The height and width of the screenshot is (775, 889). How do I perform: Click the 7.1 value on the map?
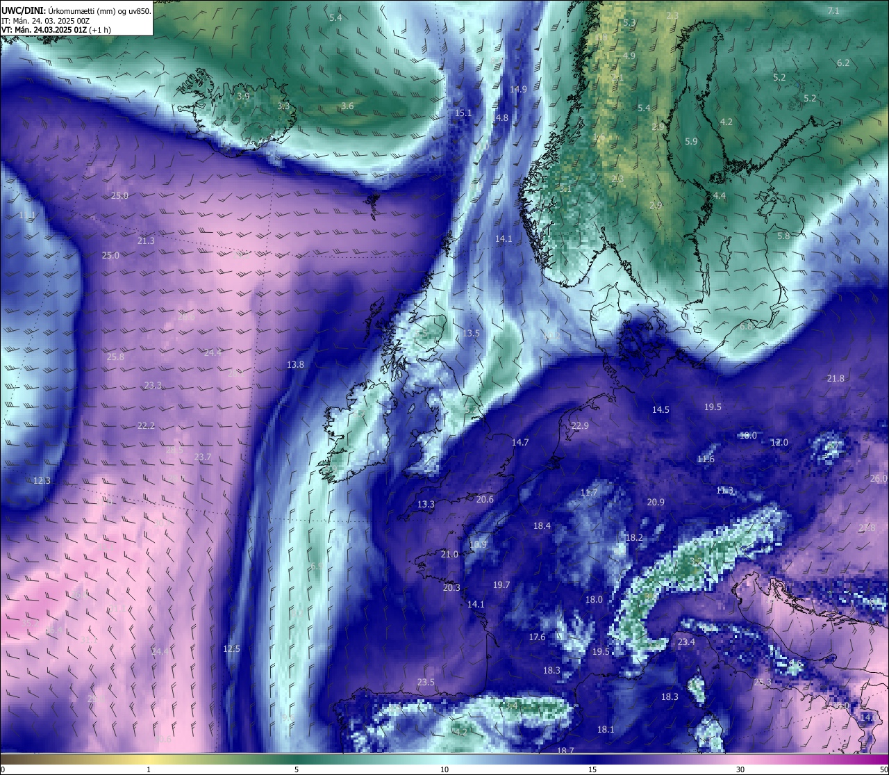tap(833, 10)
